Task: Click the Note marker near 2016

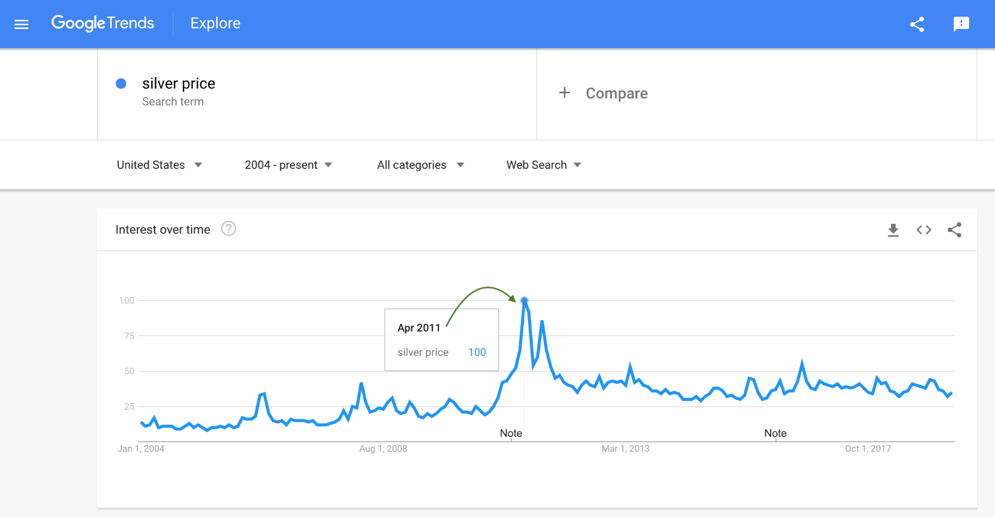Action: pyautogui.click(x=775, y=433)
